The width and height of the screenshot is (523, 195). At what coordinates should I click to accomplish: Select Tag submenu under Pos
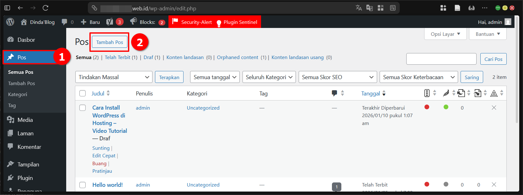[12, 106]
